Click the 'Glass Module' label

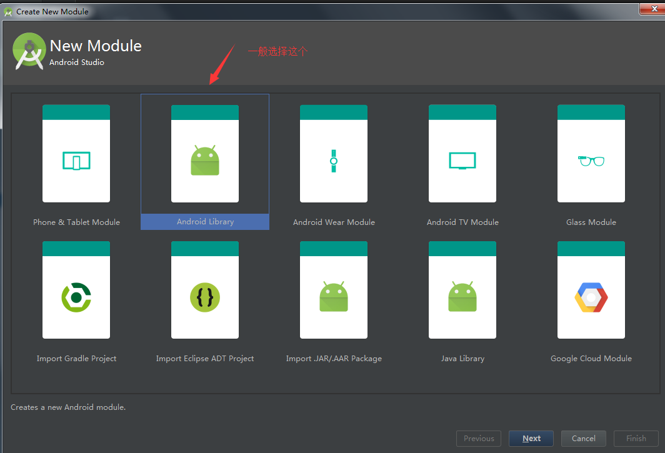(591, 222)
